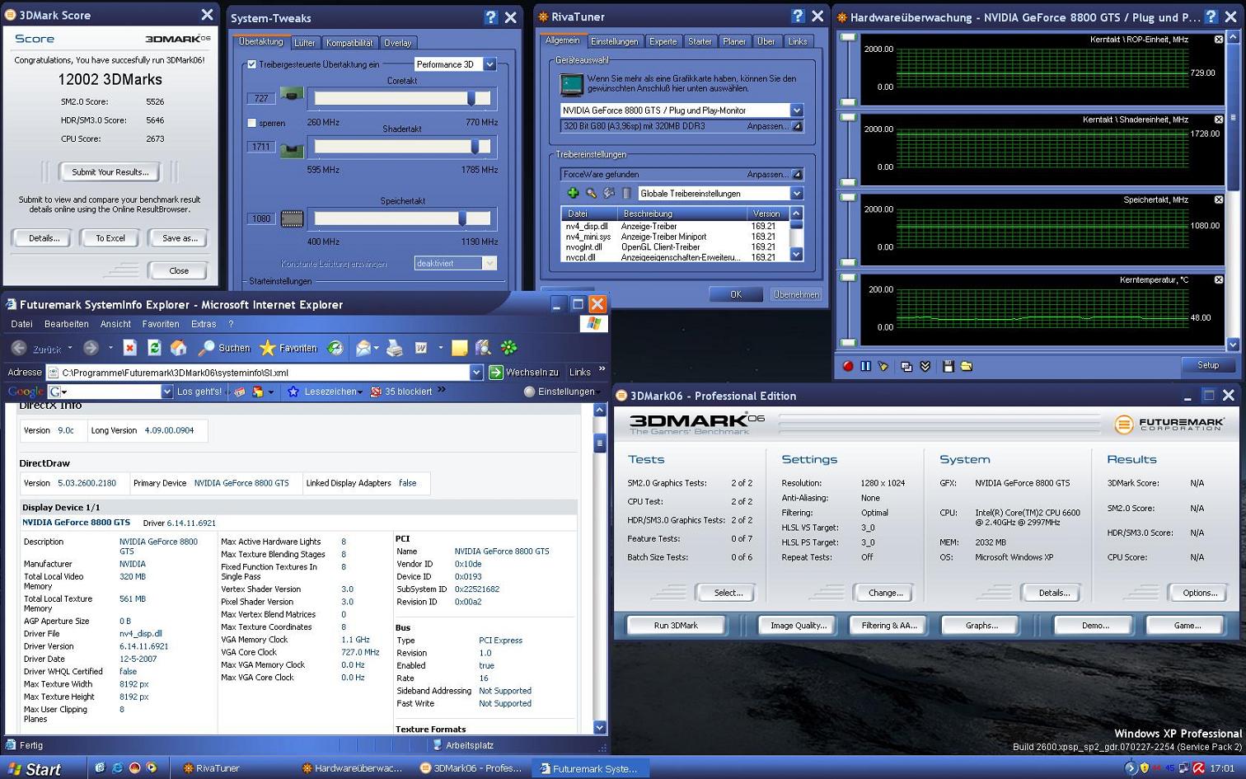Click the core clock chip icon in System-Tweaks

click(x=292, y=95)
